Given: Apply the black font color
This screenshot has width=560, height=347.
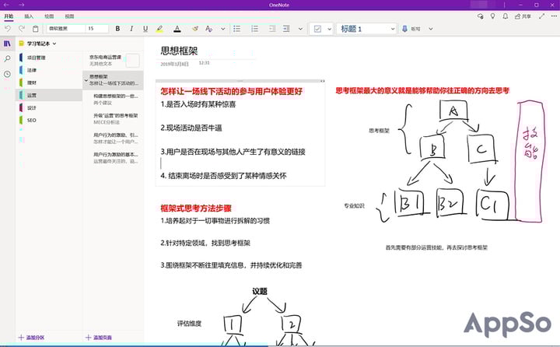Looking at the screenshot, I should 177,29.
